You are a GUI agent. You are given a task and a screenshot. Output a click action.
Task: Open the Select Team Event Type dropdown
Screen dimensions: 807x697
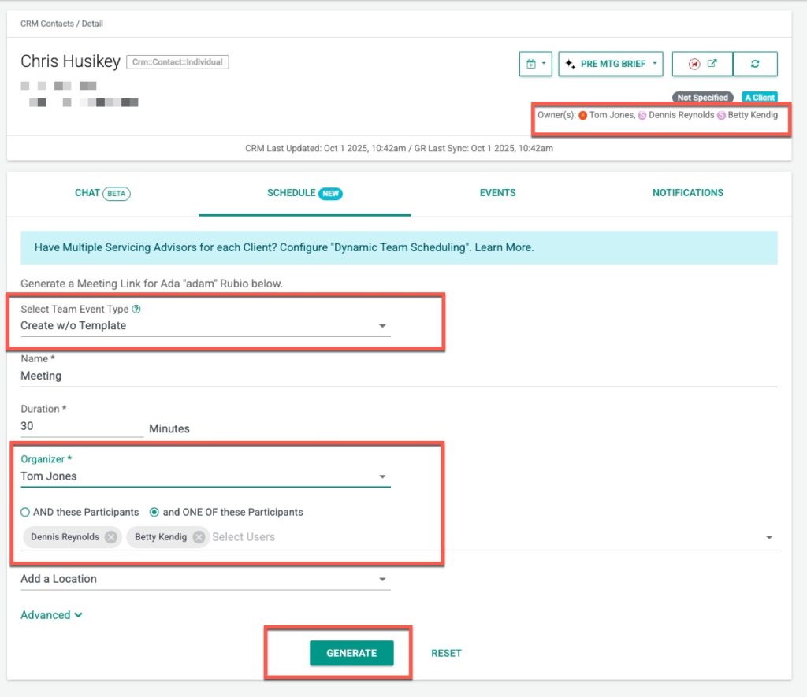[x=205, y=326]
